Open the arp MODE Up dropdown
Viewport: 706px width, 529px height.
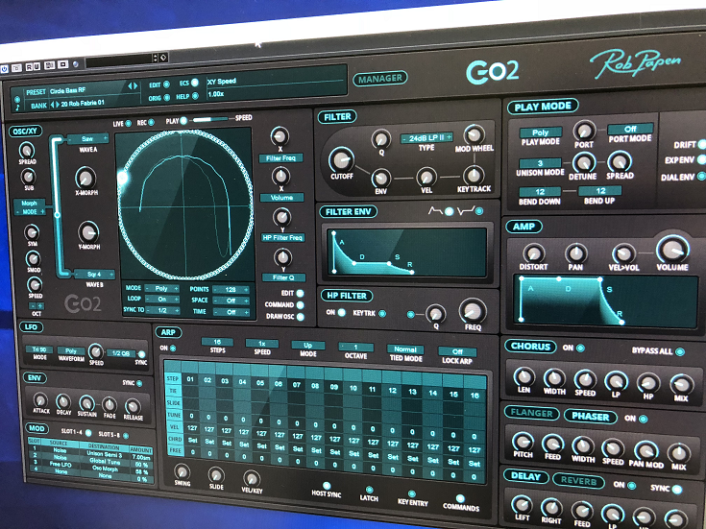(308, 346)
